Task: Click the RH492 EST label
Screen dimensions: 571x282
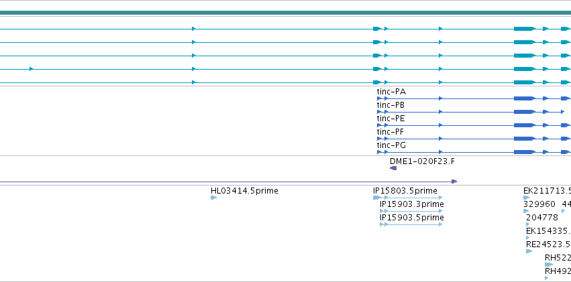Action: (558, 271)
